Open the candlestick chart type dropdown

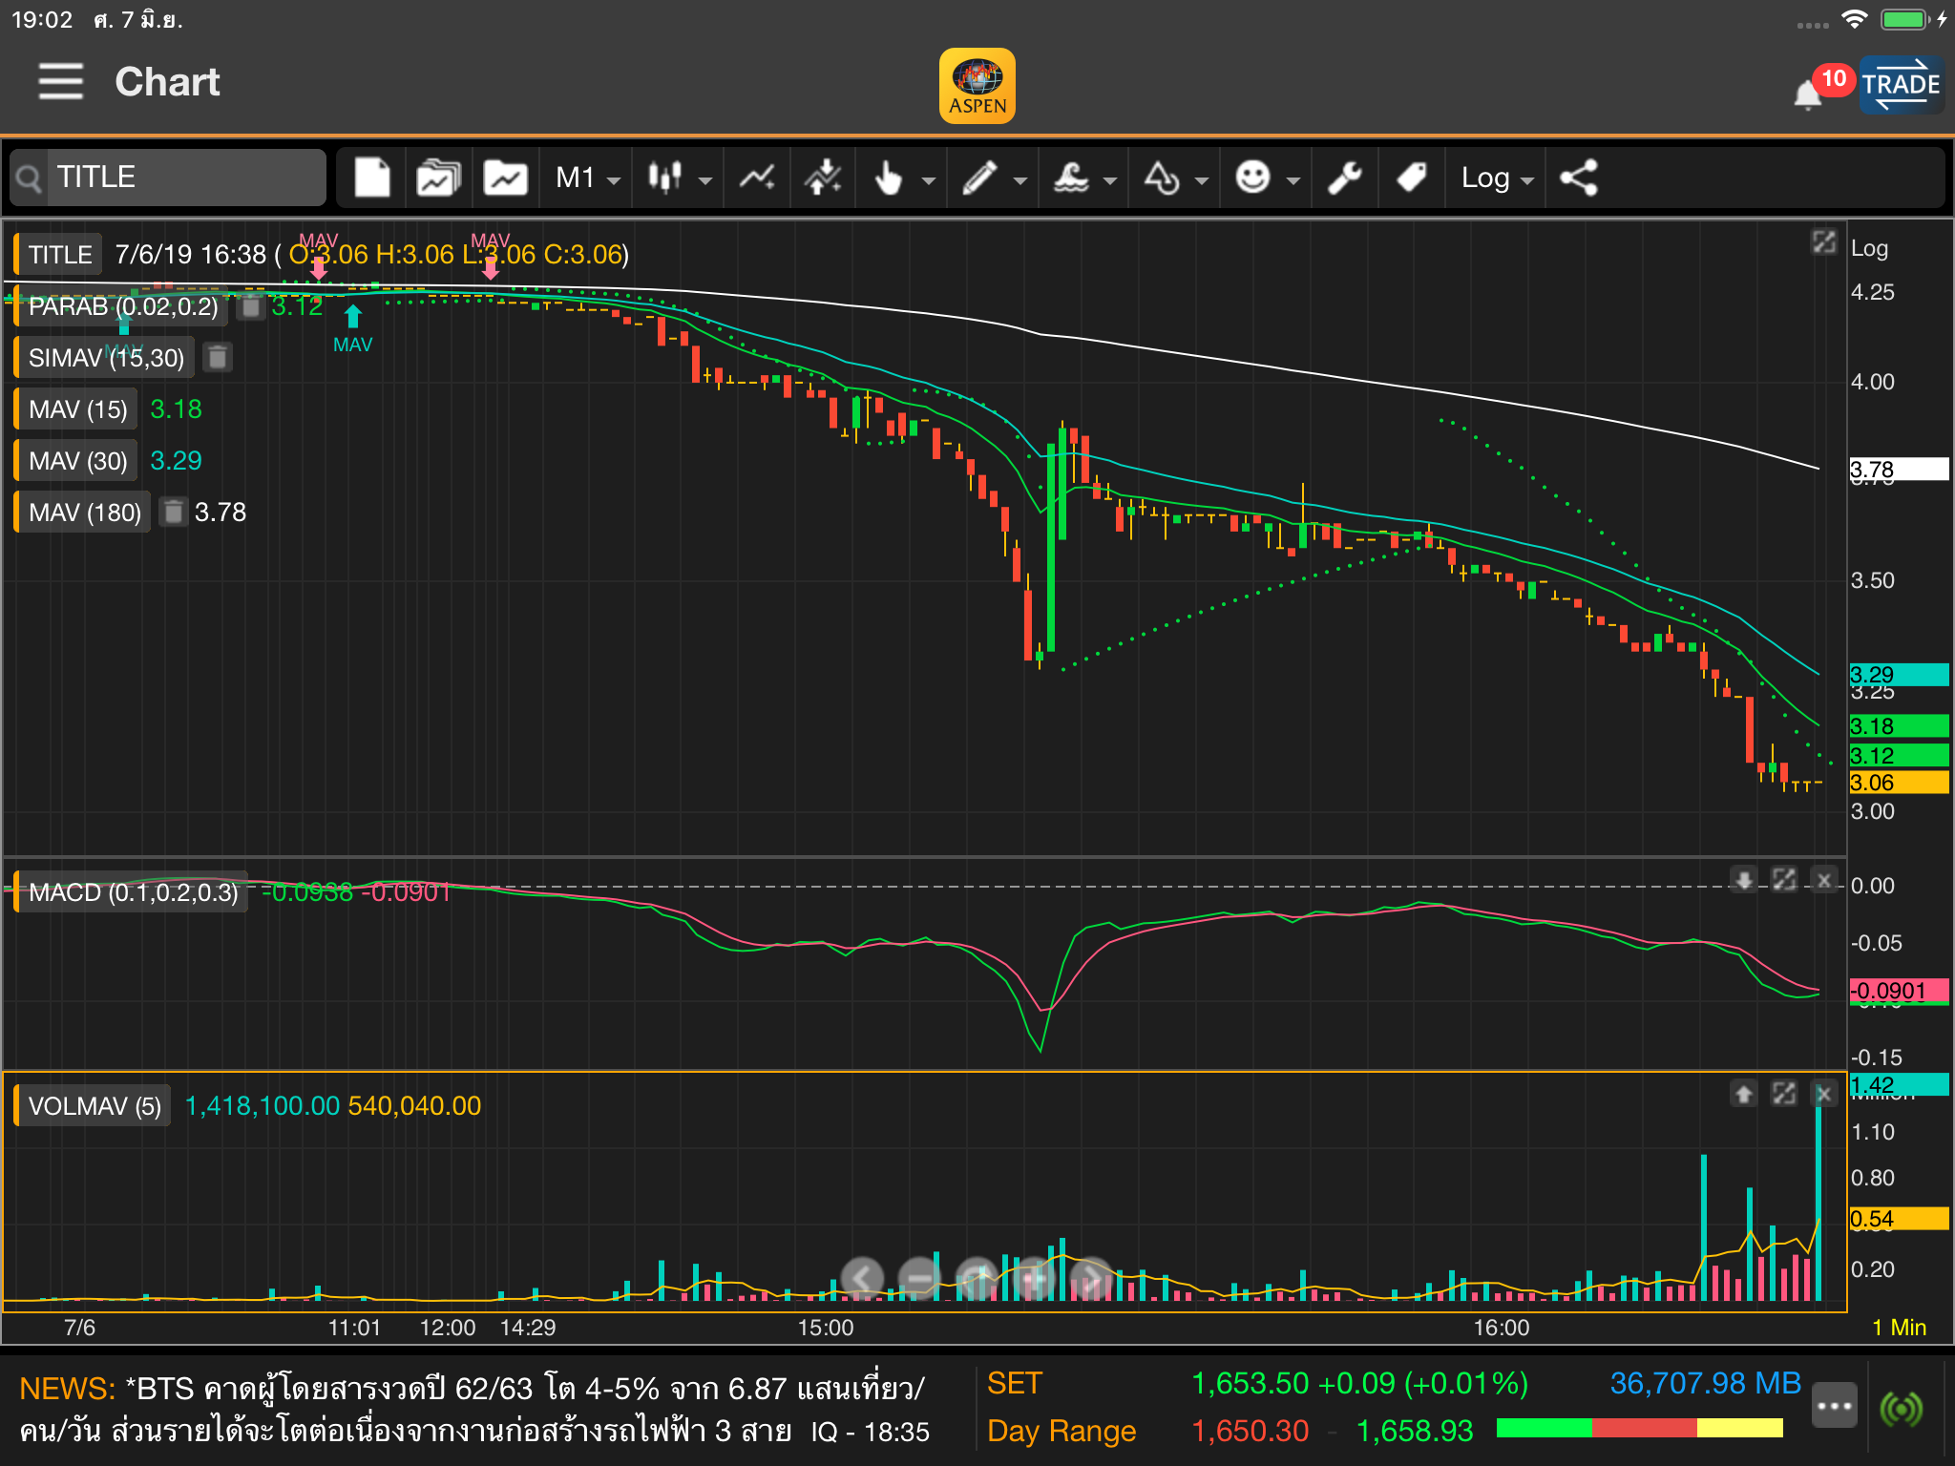(681, 178)
